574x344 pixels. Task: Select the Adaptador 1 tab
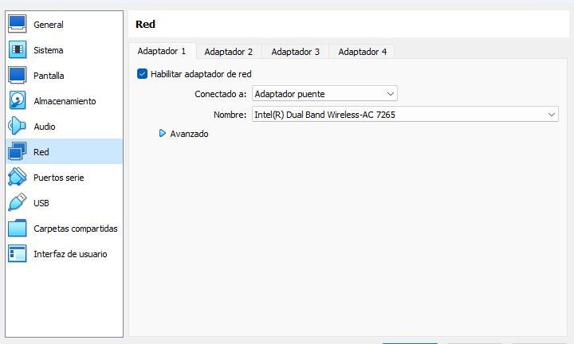point(162,51)
